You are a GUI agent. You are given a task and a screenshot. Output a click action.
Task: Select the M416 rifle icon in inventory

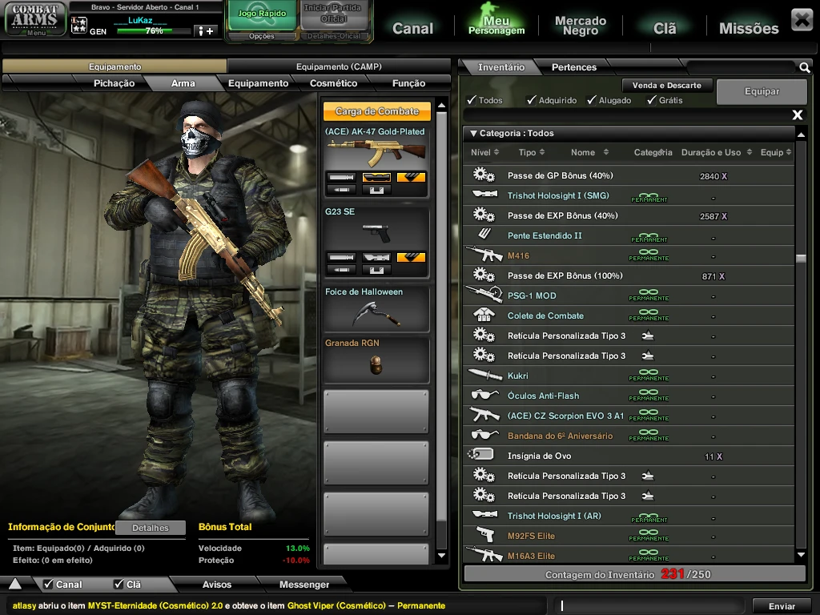(483, 255)
